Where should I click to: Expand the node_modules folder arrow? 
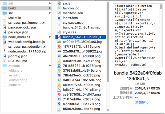[x=50, y=37]
